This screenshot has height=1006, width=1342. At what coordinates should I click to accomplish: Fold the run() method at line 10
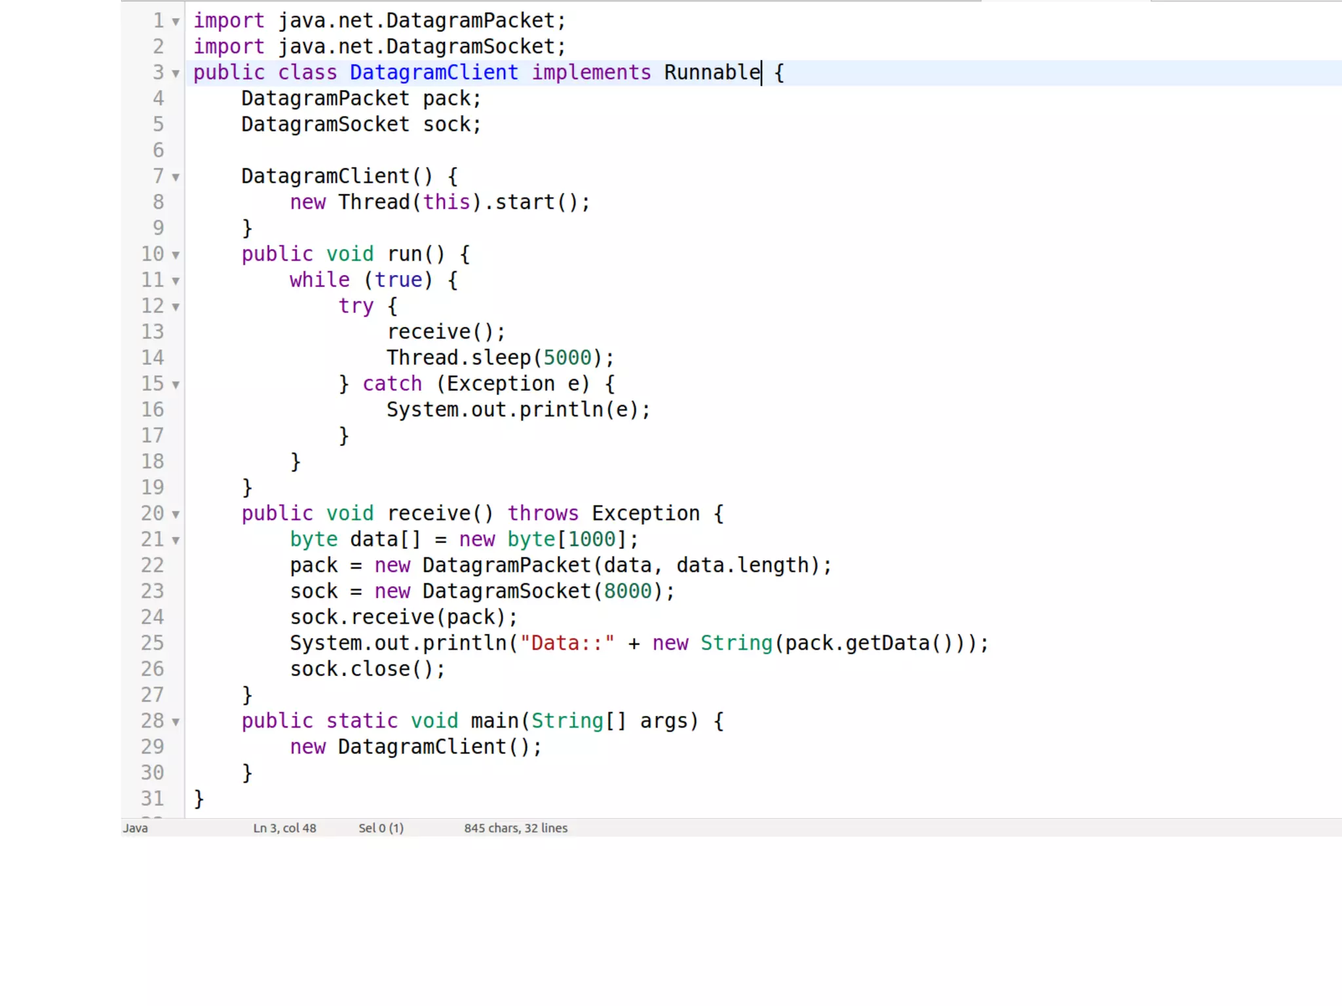[x=176, y=255]
